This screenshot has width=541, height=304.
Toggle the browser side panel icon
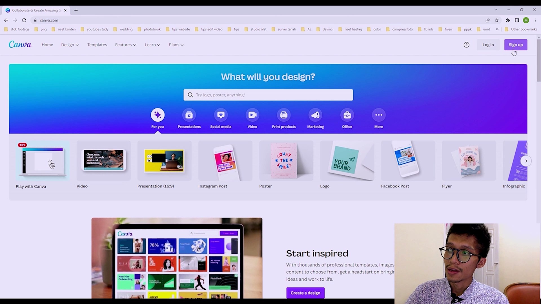[517, 20]
